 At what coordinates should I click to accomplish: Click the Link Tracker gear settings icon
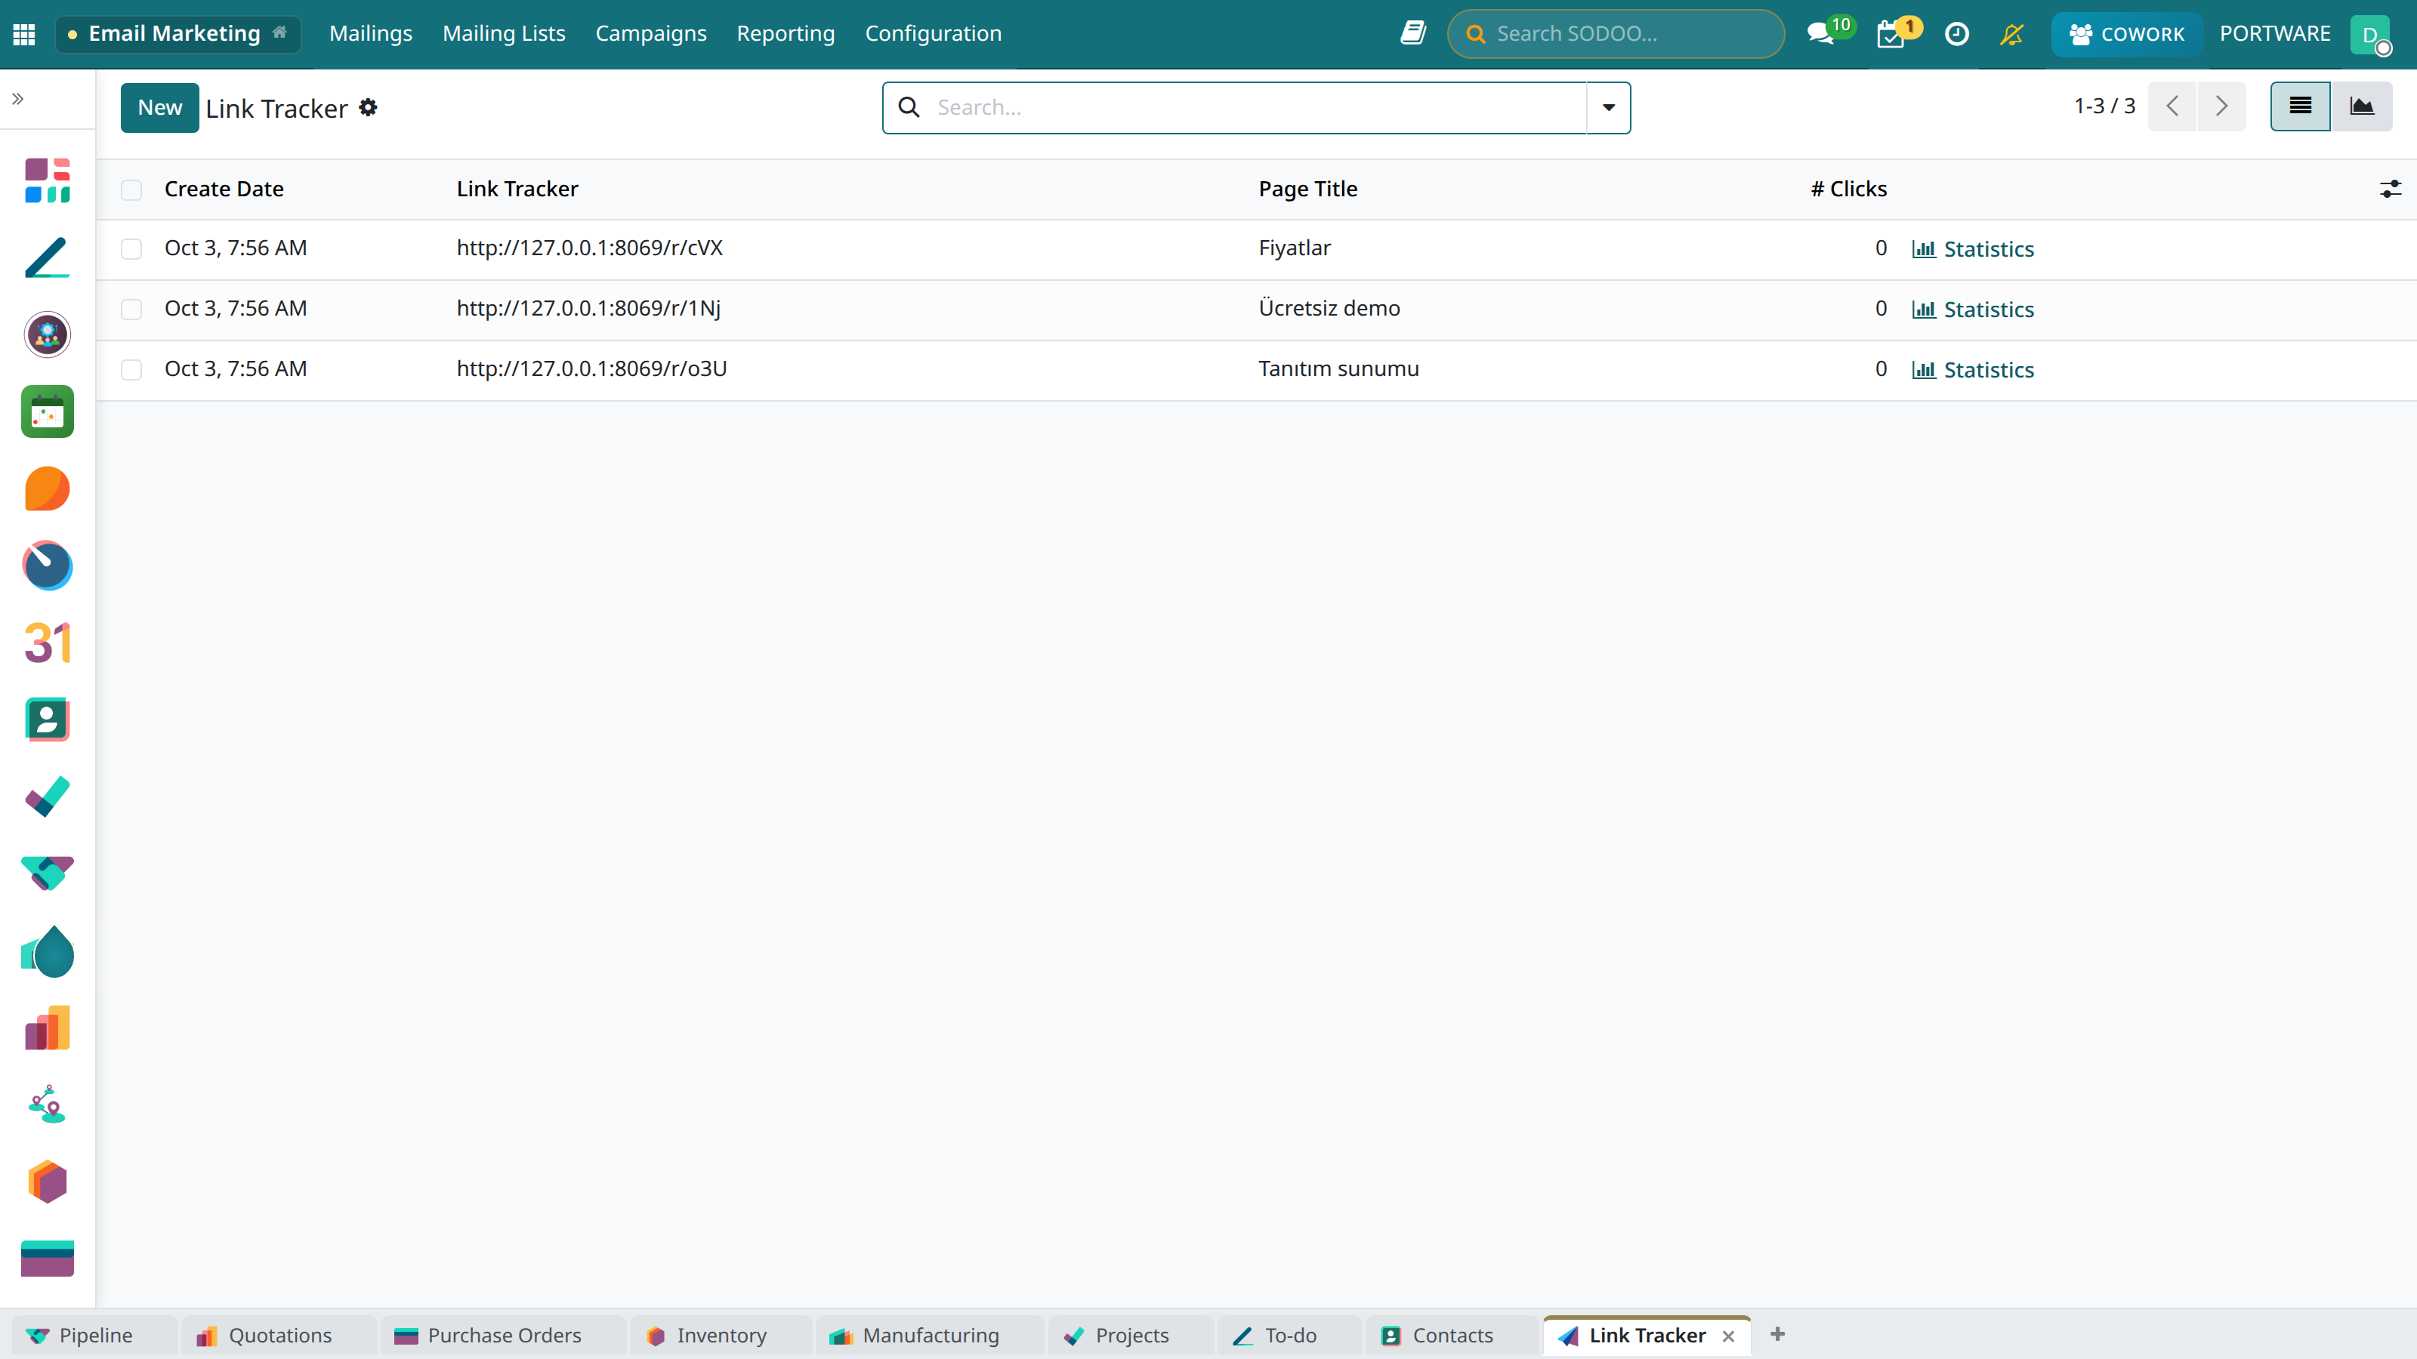pyautogui.click(x=369, y=108)
